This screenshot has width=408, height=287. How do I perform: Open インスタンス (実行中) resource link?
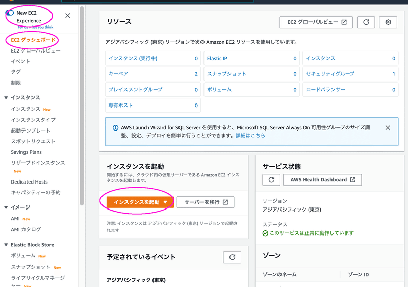click(133, 58)
